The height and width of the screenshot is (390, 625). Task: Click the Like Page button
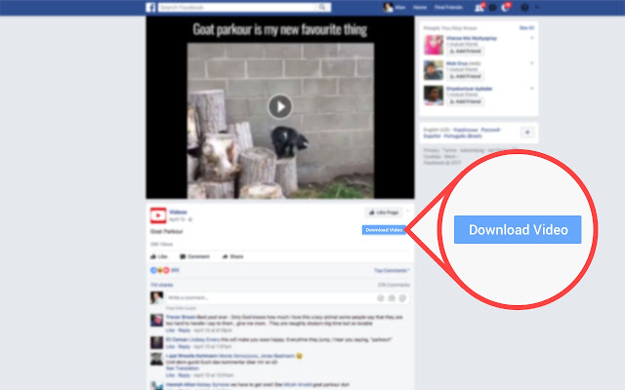coord(384,213)
